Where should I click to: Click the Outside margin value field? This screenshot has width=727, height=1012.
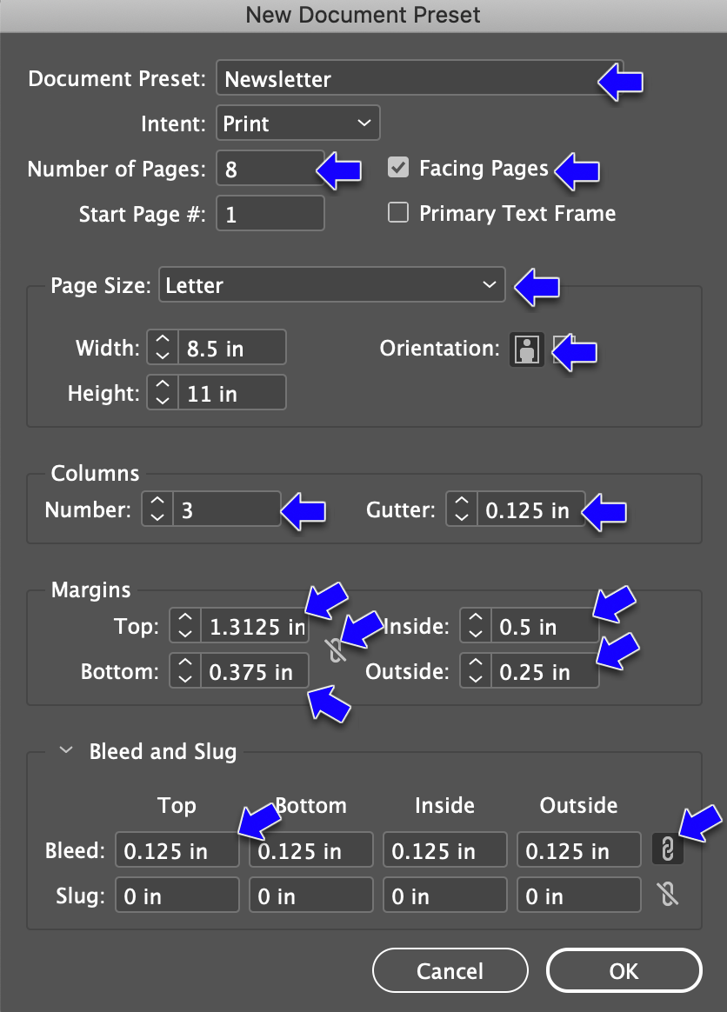[544, 670]
